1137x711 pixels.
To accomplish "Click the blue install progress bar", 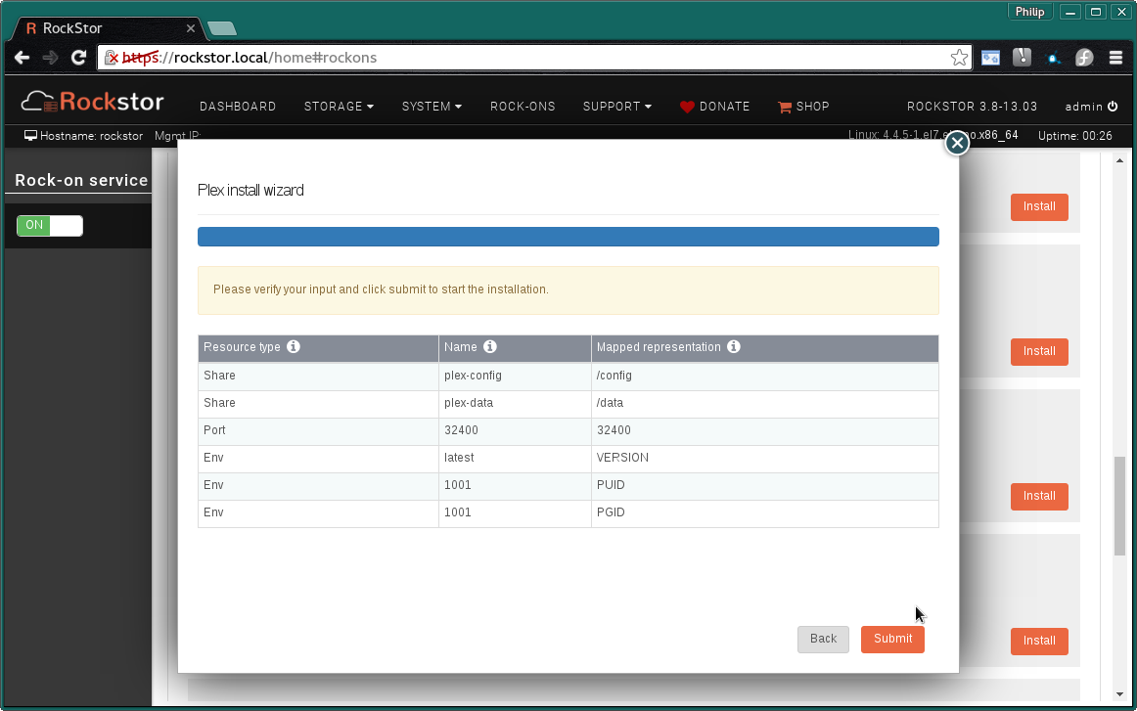I will pos(568,237).
